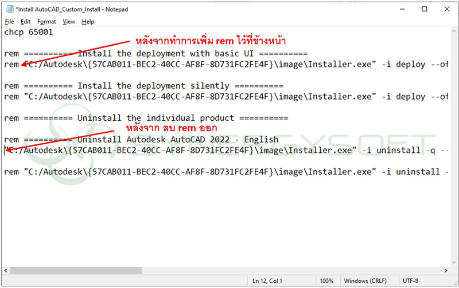459x288 pixels.
Task: Click the horizontal scrollbar left arrow
Action: (x=6, y=270)
